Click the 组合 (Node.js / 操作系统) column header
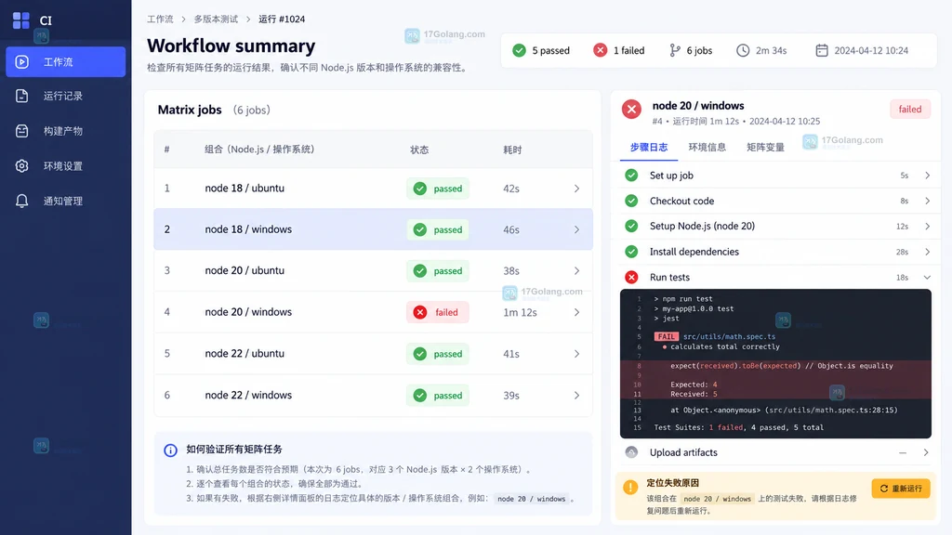The image size is (952, 535). pos(259,150)
